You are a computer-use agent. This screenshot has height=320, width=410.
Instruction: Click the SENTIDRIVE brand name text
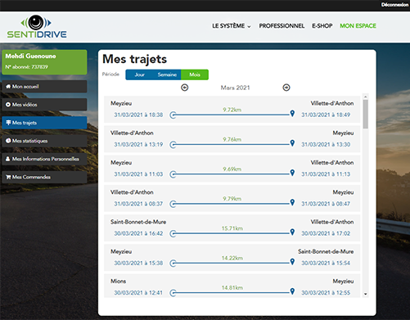(x=37, y=34)
